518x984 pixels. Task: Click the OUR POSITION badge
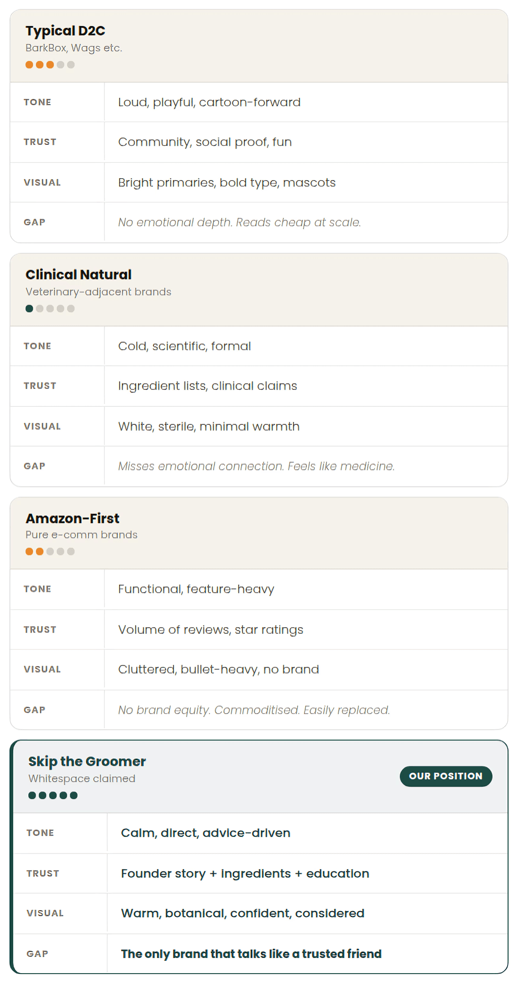[x=446, y=776]
